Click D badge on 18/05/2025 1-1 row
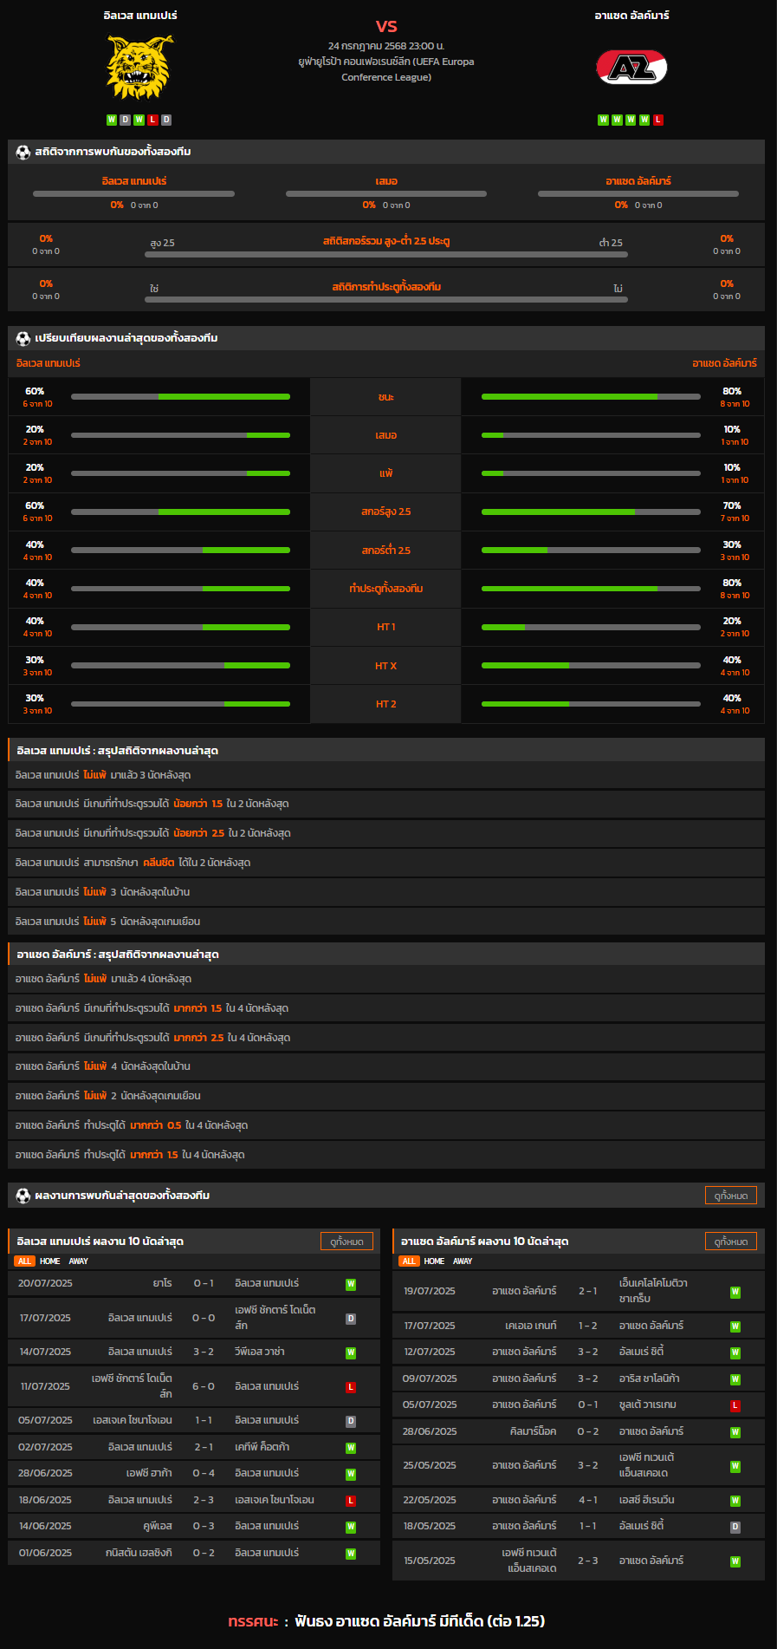777x1649 pixels. 735,1527
